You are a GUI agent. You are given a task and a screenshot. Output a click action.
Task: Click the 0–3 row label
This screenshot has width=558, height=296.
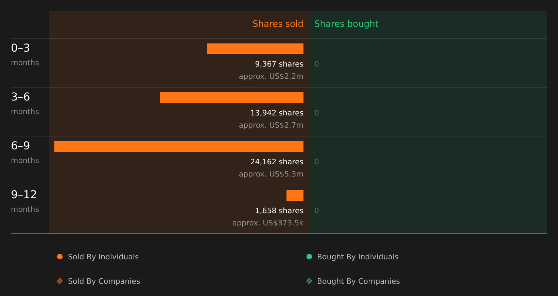pos(20,48)
